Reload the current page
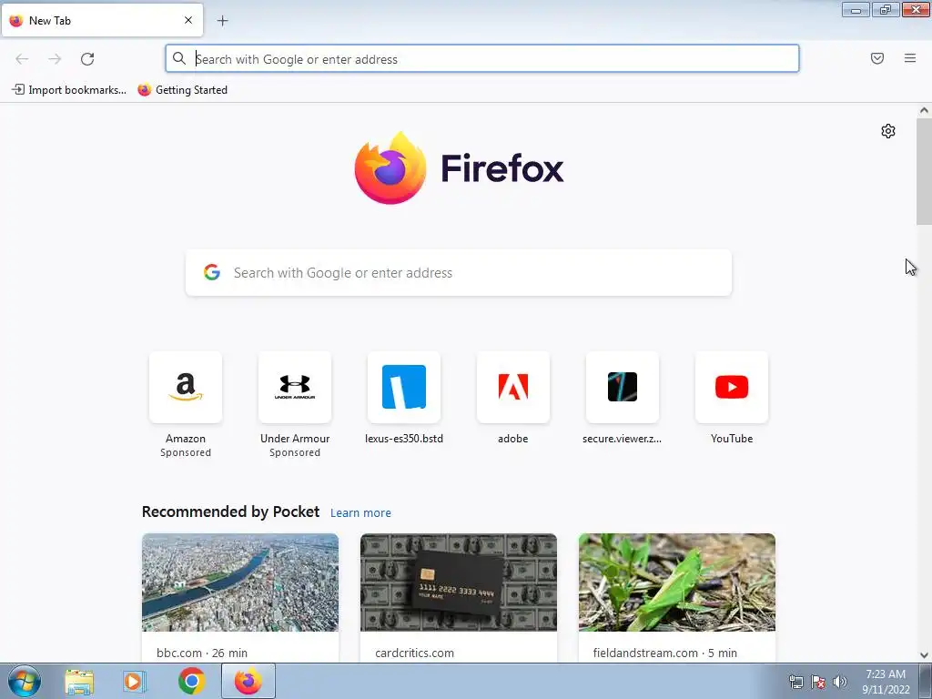The image size is (932, 699). tap(87, 59)
